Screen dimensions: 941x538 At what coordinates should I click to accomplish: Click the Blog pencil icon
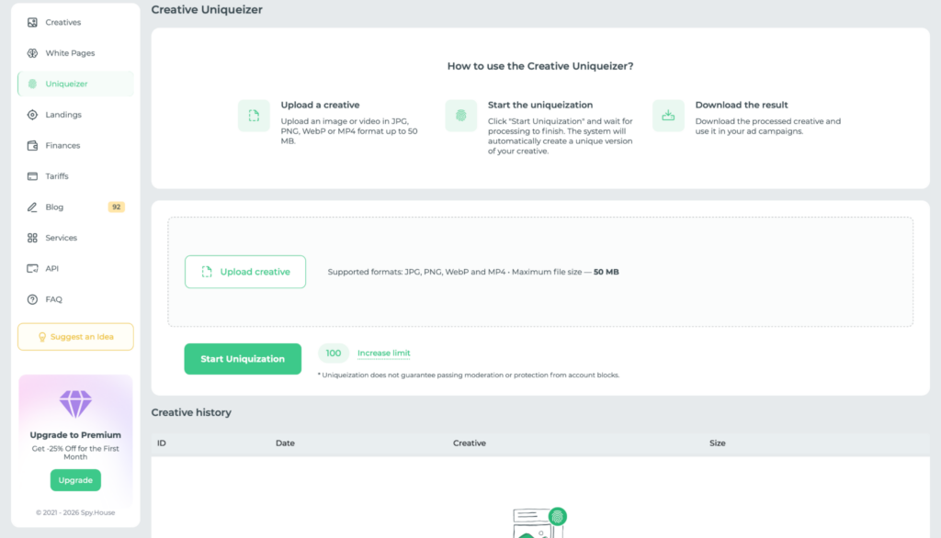[32, 207]
